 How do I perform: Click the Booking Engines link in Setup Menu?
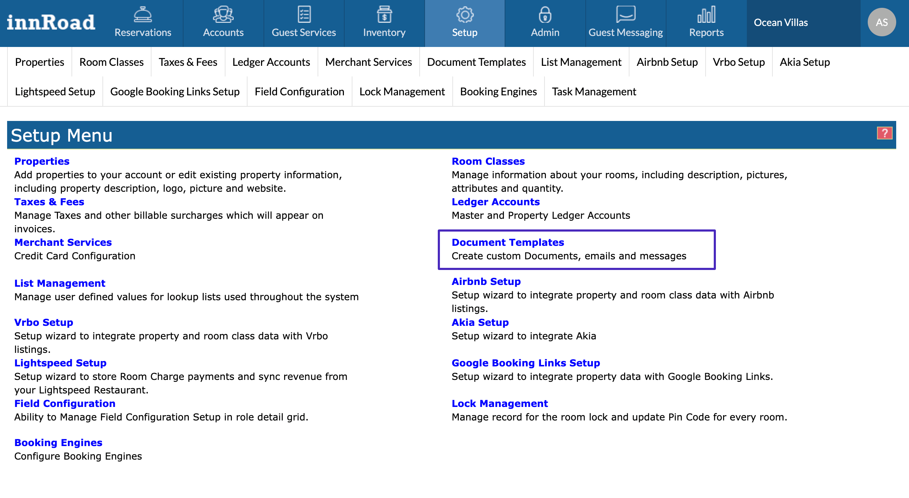(x=58, y=443)
